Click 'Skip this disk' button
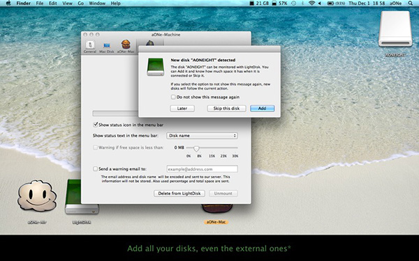The width and height of the screenshot is (419, 261). 226,109
